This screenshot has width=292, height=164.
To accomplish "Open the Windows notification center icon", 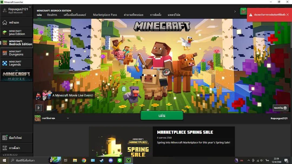I will (286, 160).
